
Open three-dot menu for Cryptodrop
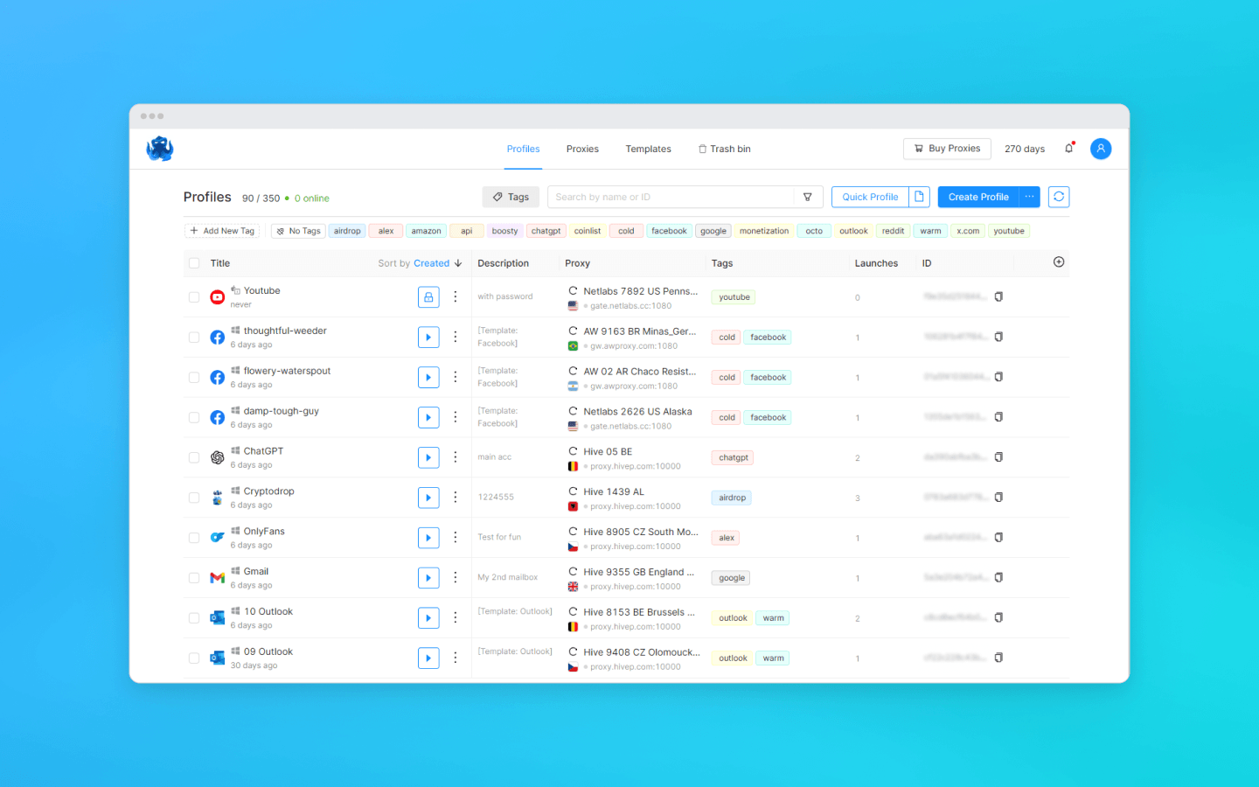[456, 498]
